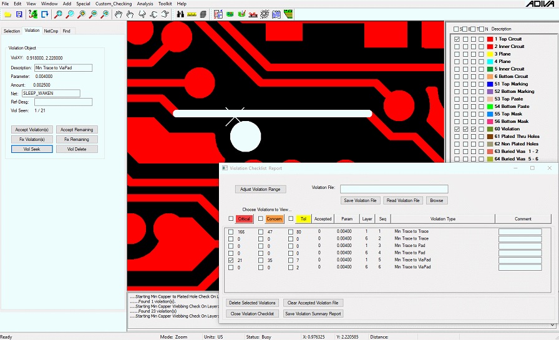The height and width of the screenshot is (340, 559).
Task: Toggle first checkbox of 60 Violation layer
Action: tap(457, 129)
